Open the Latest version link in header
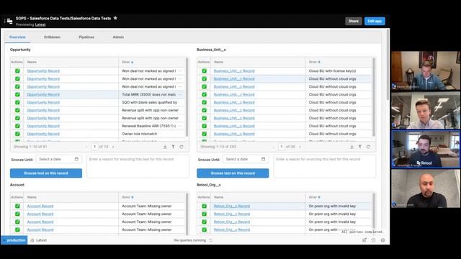Viewport: 461px width, 259px height. 40,24
